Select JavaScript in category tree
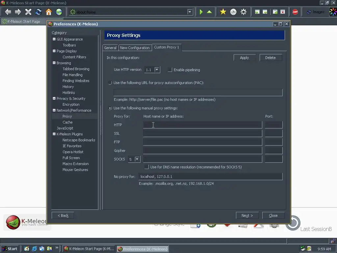337x253 pixels. 65,128
